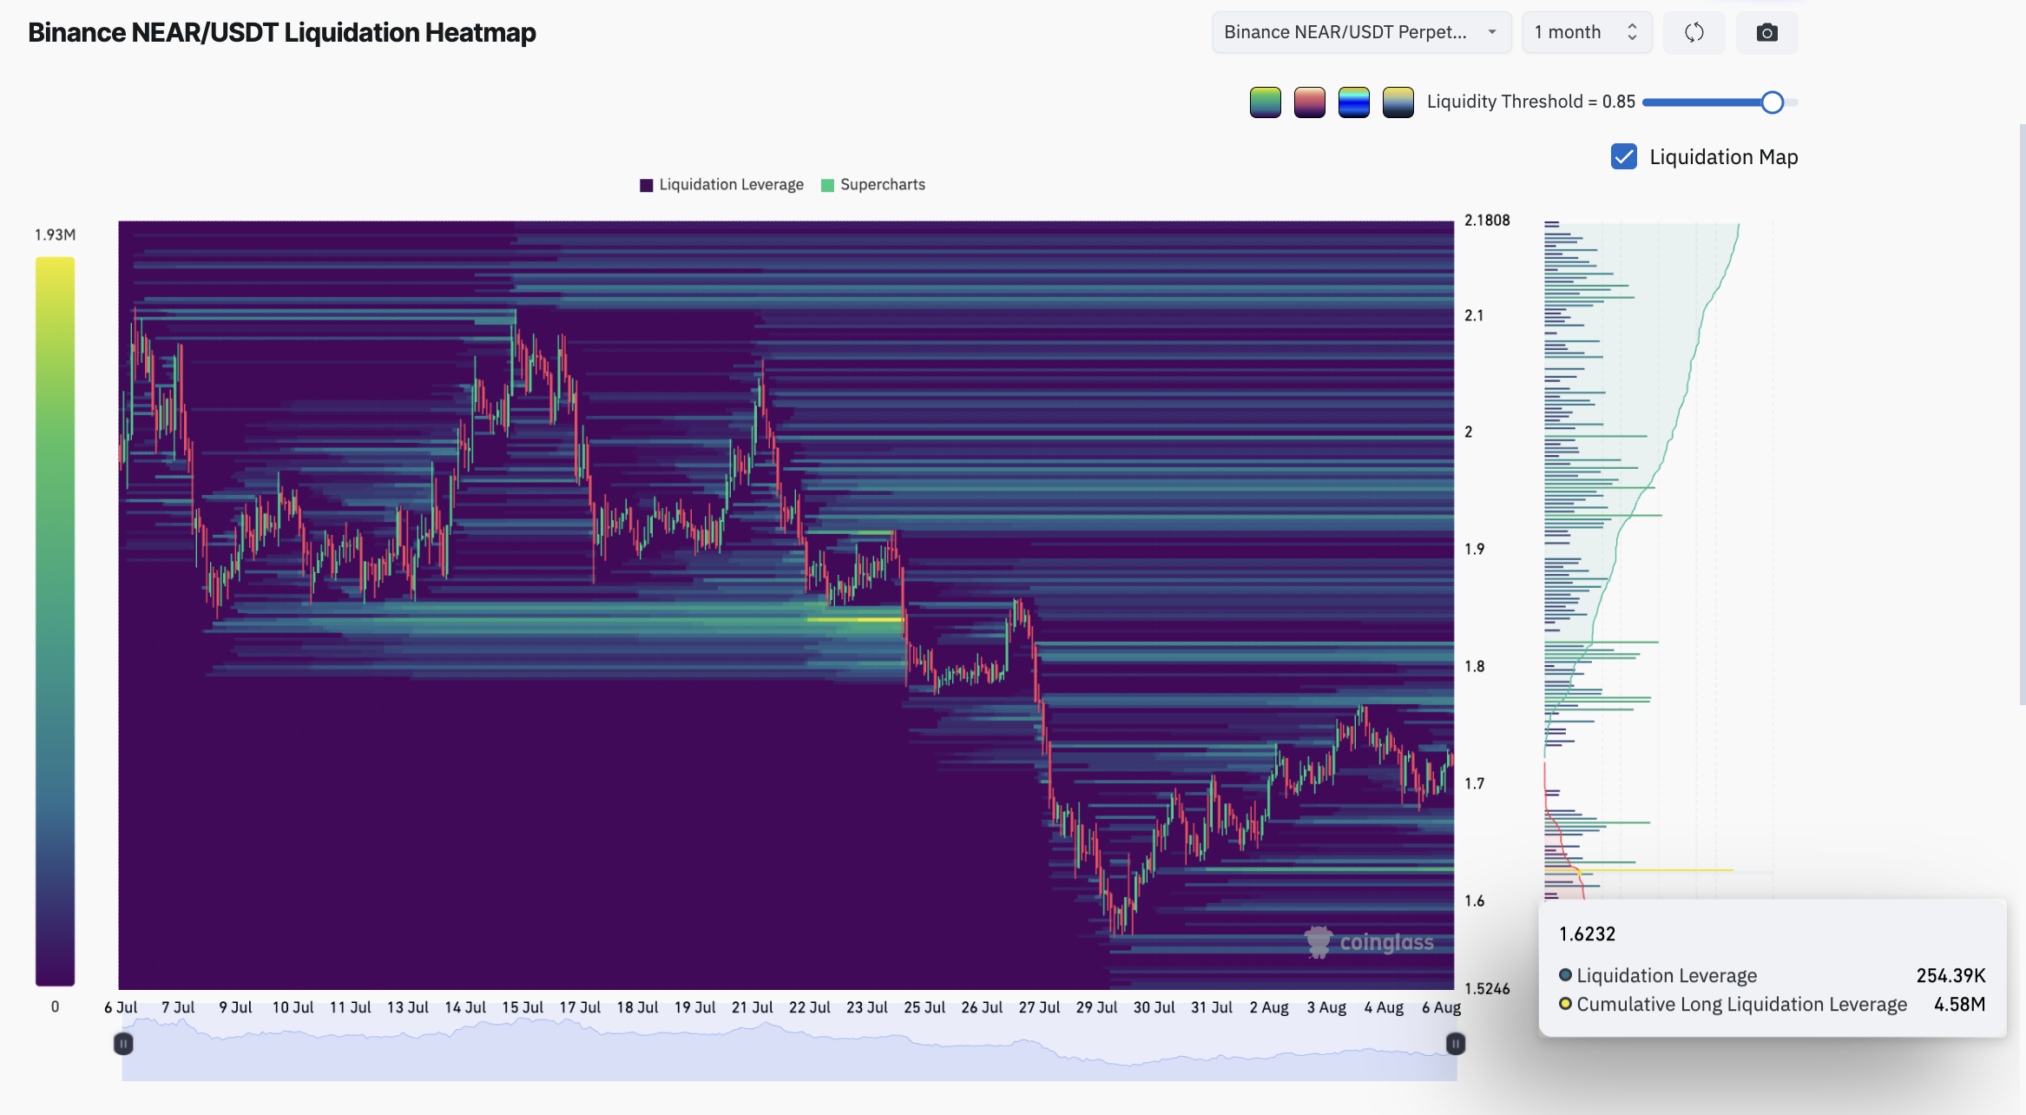This screenshot has height=1115, width=2026.
Task: Toggle the Liquidation Leverage legend series
Action: (x=722, y=185)
